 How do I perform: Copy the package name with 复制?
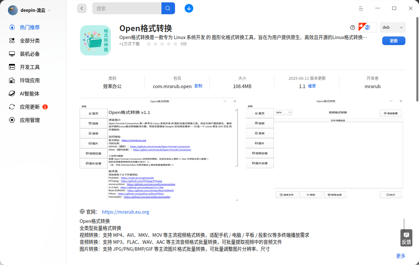tap(198, 86)
